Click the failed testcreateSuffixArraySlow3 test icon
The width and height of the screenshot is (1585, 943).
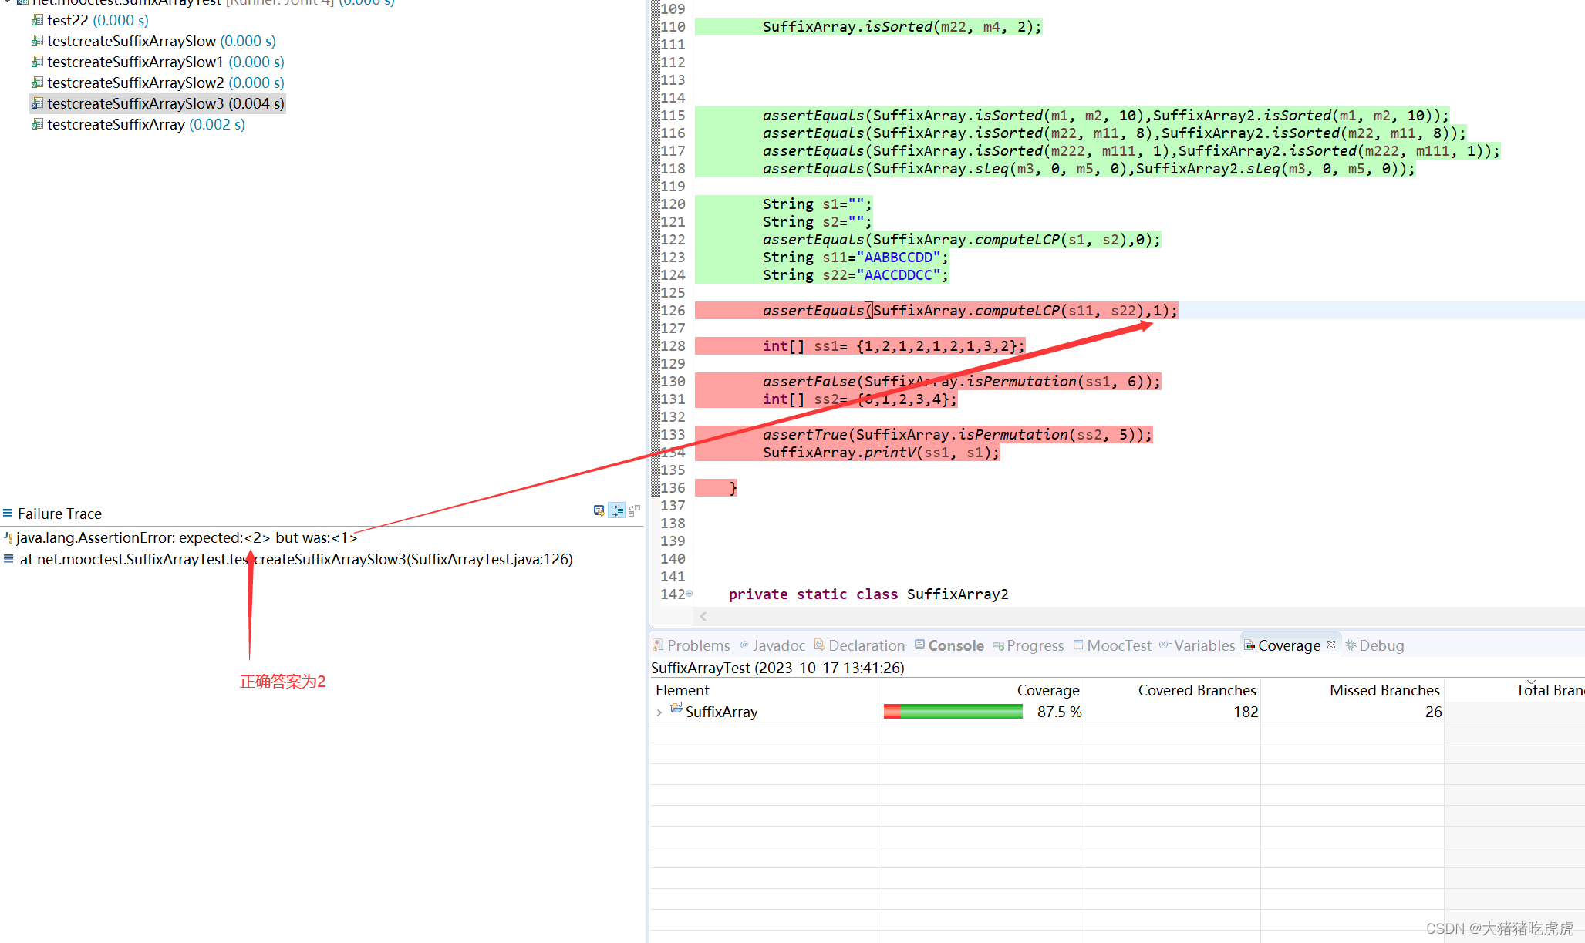tap(37, 103)
